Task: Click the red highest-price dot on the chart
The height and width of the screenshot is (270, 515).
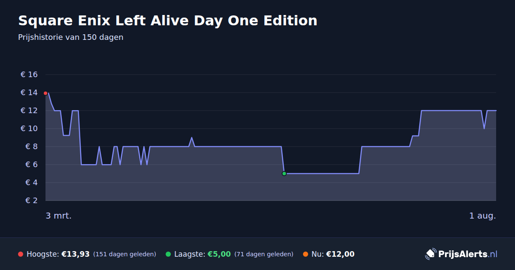Action: coord(45,93)
